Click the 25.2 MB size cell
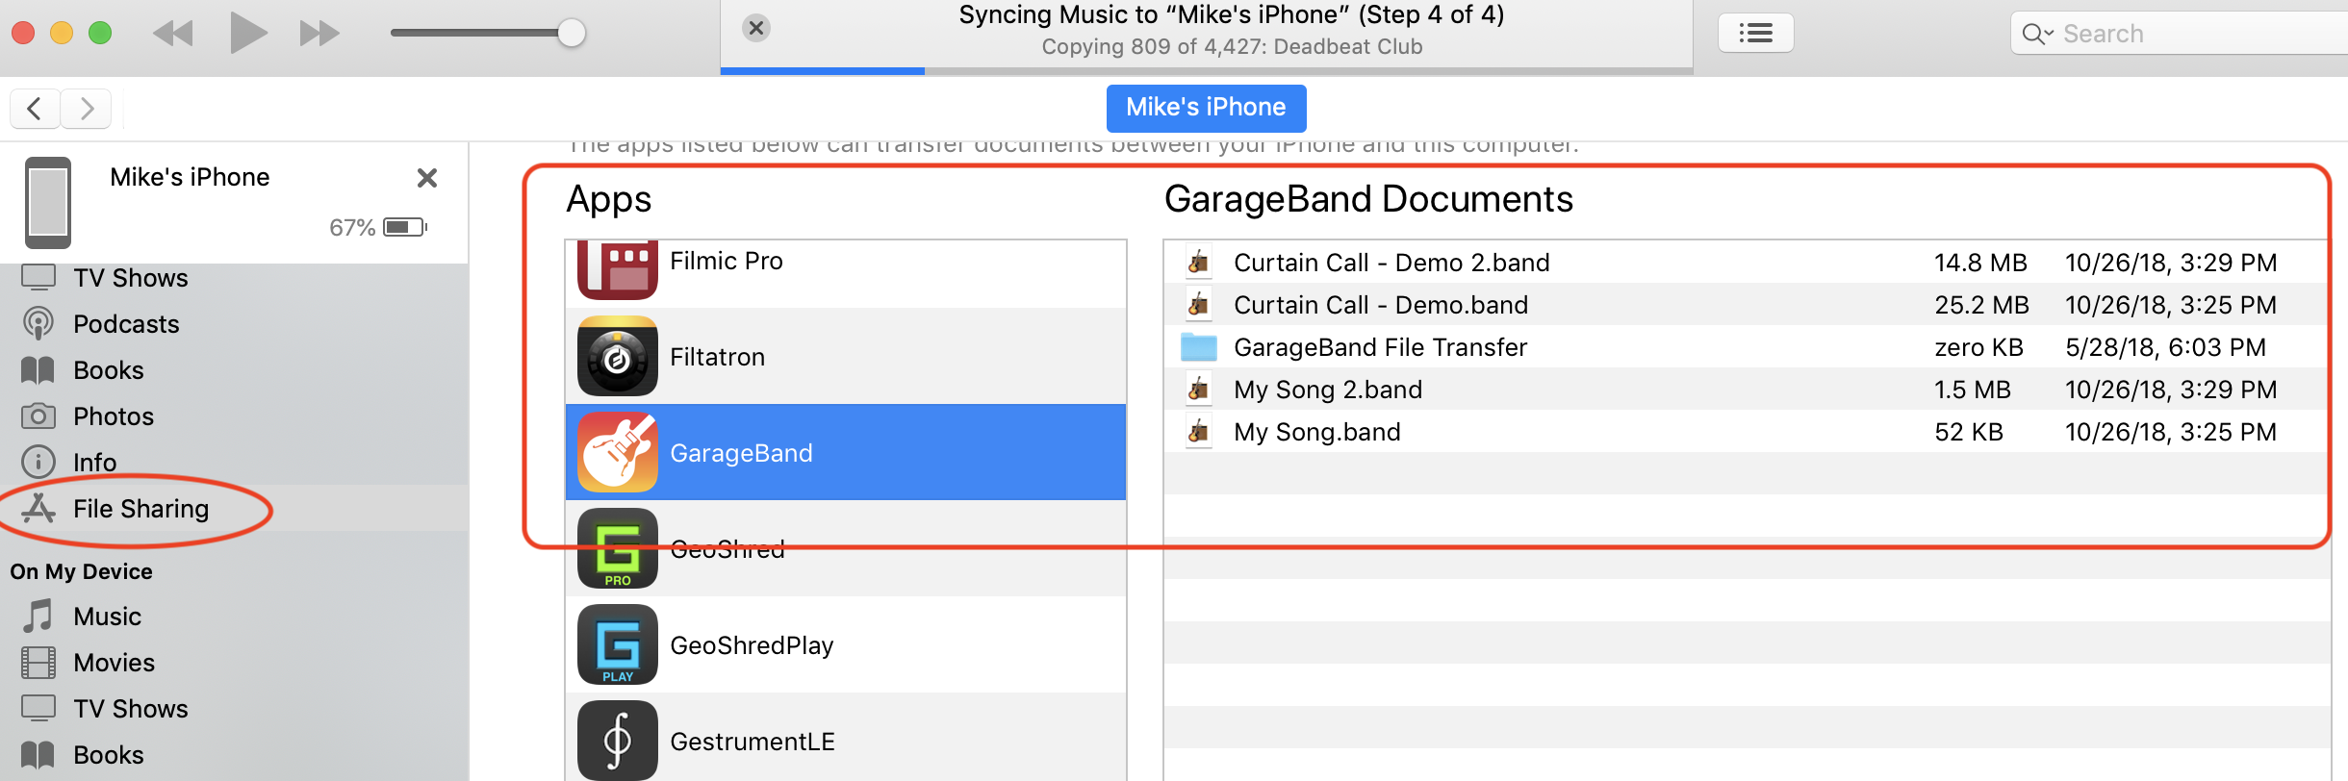The width and height of the screenshot is (2348, 781). 1981,305
